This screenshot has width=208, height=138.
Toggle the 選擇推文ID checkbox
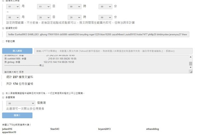point(3,28)
